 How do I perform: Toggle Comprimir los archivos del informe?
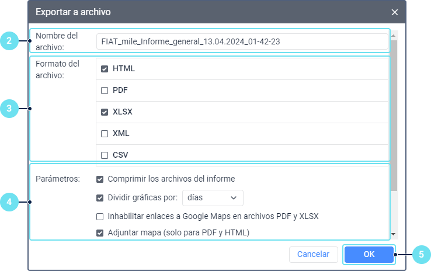(x=100, y=179)
